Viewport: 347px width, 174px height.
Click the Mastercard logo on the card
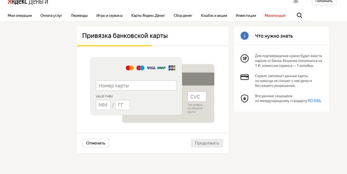(x=130, y=68)
